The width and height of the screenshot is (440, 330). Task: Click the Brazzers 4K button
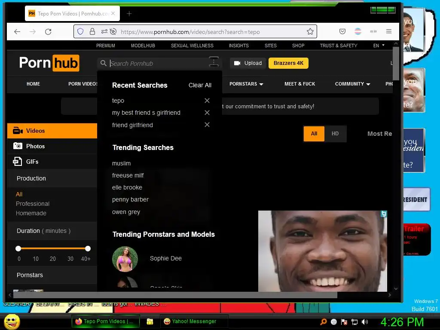pyautogui.click(x=288, y=63)
